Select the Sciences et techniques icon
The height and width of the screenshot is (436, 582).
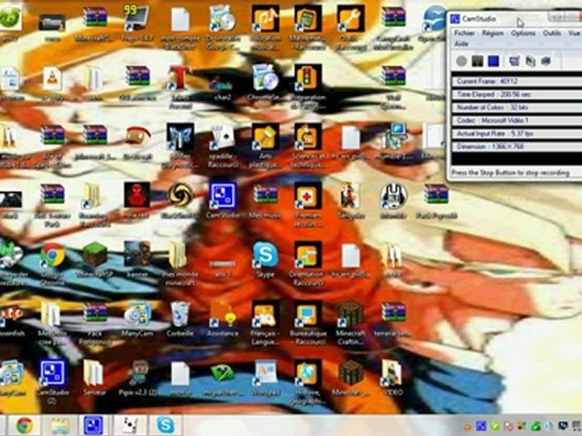tap(308, 146)
